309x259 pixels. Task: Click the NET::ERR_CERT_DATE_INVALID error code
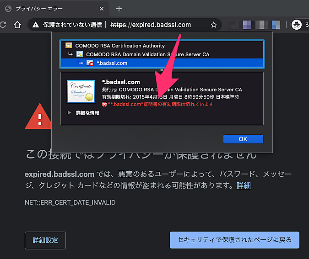70,202
